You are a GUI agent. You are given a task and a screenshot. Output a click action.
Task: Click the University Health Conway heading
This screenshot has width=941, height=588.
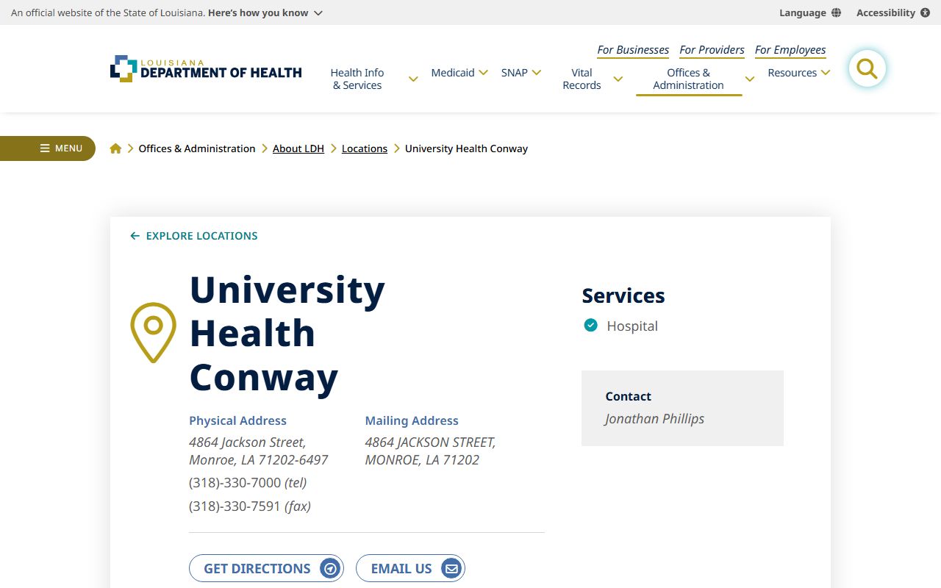coord(287,333)
